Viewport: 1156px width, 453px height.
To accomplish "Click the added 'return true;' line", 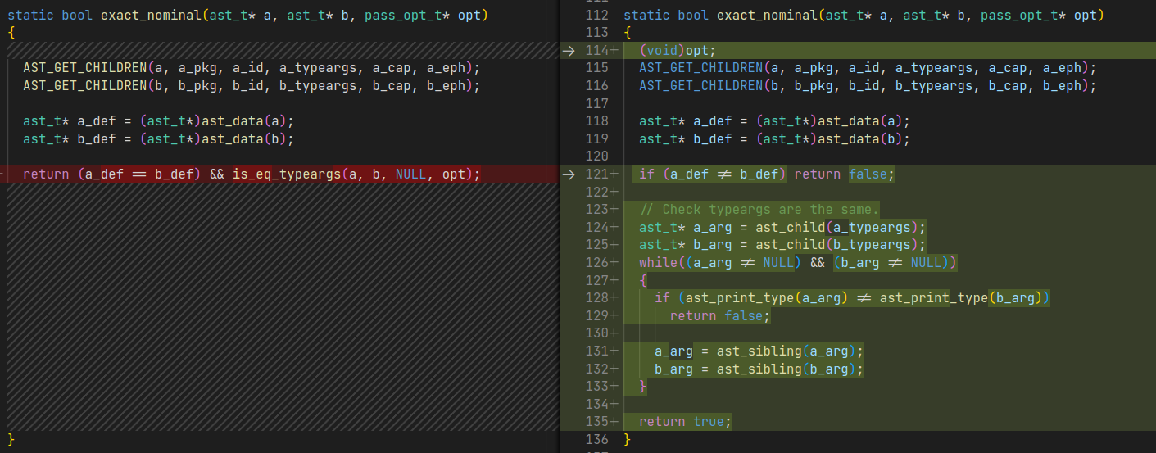I will click(685, 422).
